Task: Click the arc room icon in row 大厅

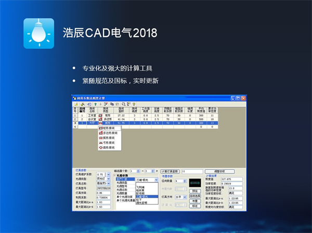Action: point(100,123)
